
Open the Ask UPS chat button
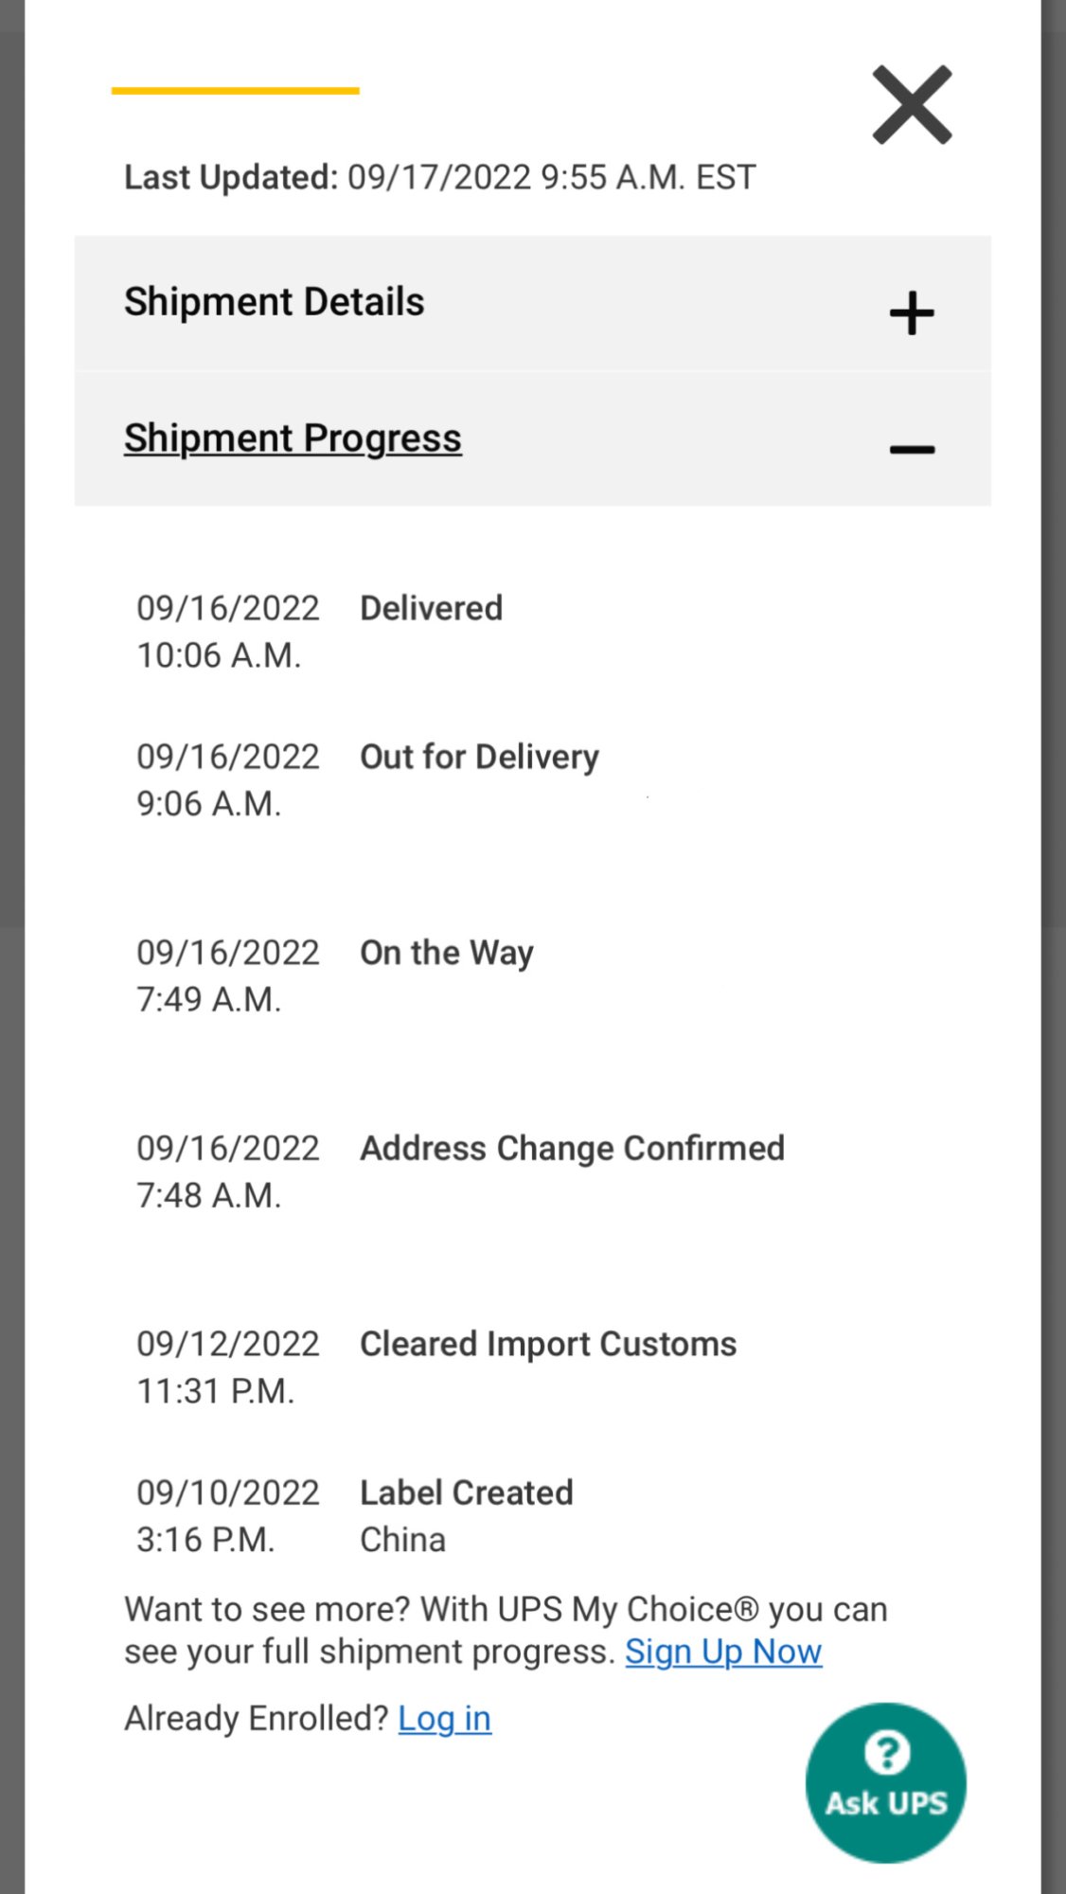coord(886,1782)
